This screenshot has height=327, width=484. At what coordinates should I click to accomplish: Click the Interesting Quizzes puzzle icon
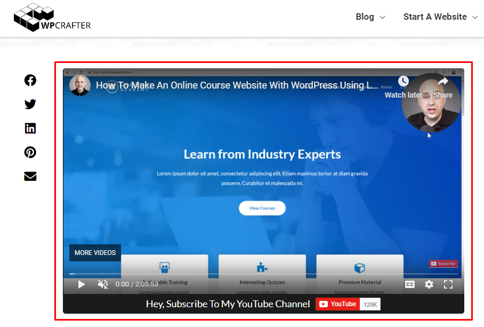pos(262,267)
